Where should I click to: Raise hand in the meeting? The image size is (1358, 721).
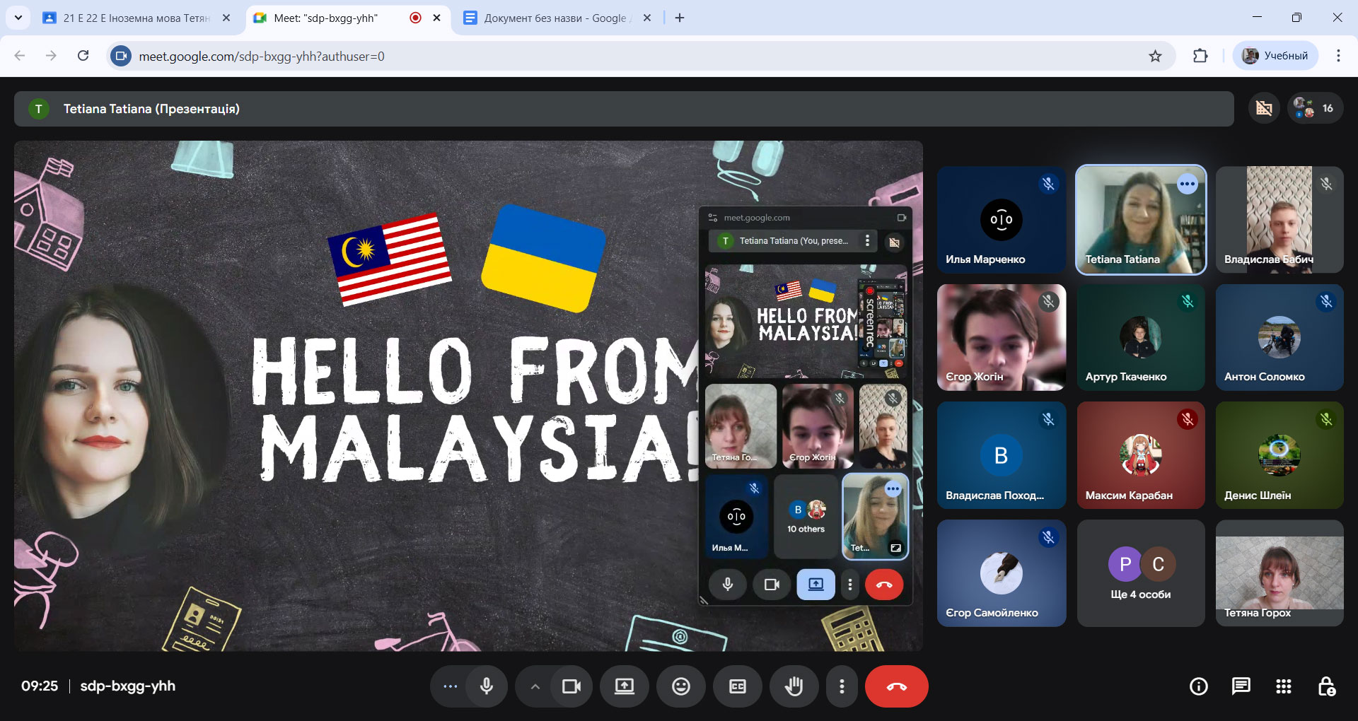[x=794, y=686]
